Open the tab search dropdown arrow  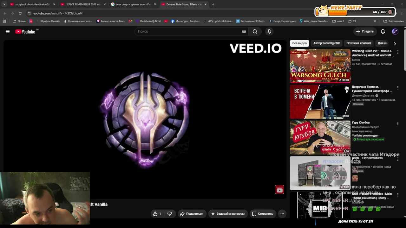point(4,4)
